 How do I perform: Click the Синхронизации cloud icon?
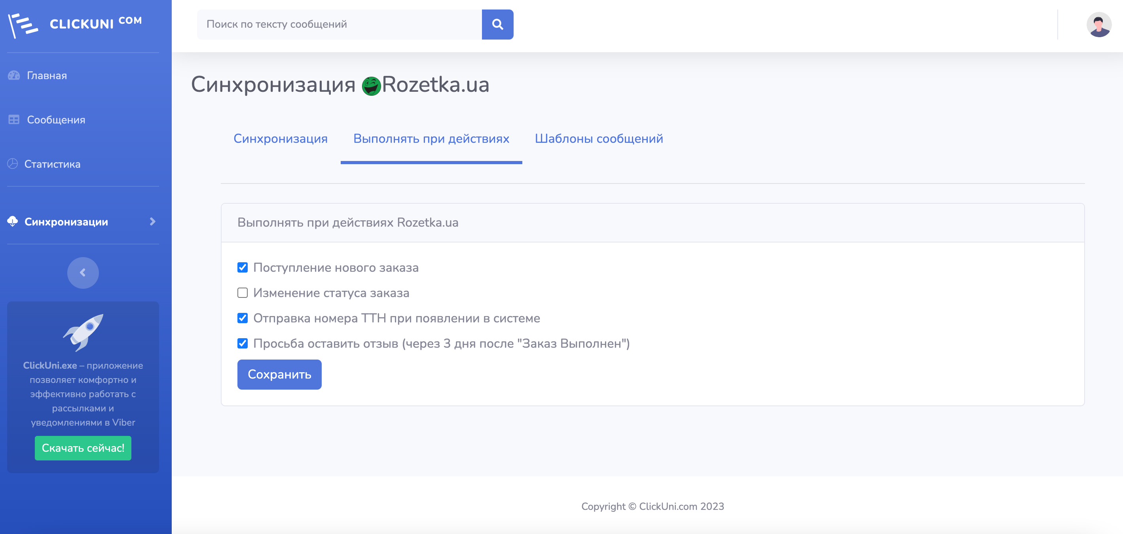[x=13, y=222]
